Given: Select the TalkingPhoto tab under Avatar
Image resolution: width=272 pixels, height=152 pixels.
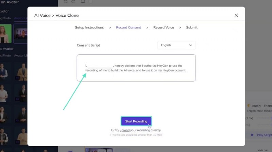Looking at the screenshot, I should pos(5,18).
